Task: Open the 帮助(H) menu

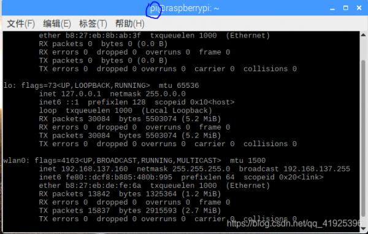Action: click(130, 24)
